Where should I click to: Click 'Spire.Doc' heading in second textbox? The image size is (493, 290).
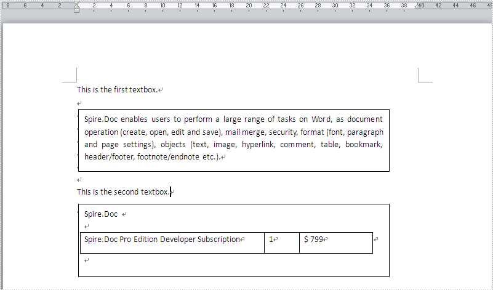100,214
